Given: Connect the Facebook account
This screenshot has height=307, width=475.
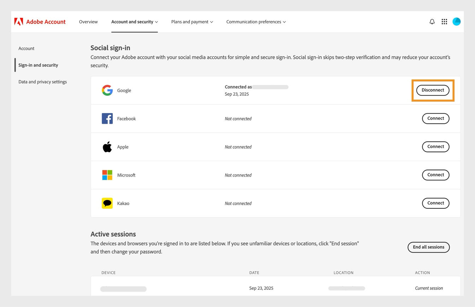Looking at the screenshot, I should point(435,118).
